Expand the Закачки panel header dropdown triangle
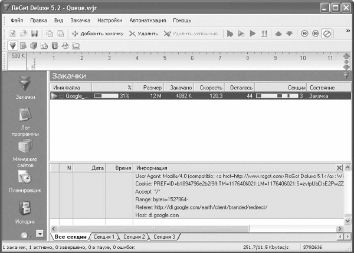The width and height of the screenshot is (354, 253). click(x=346, y=76)
